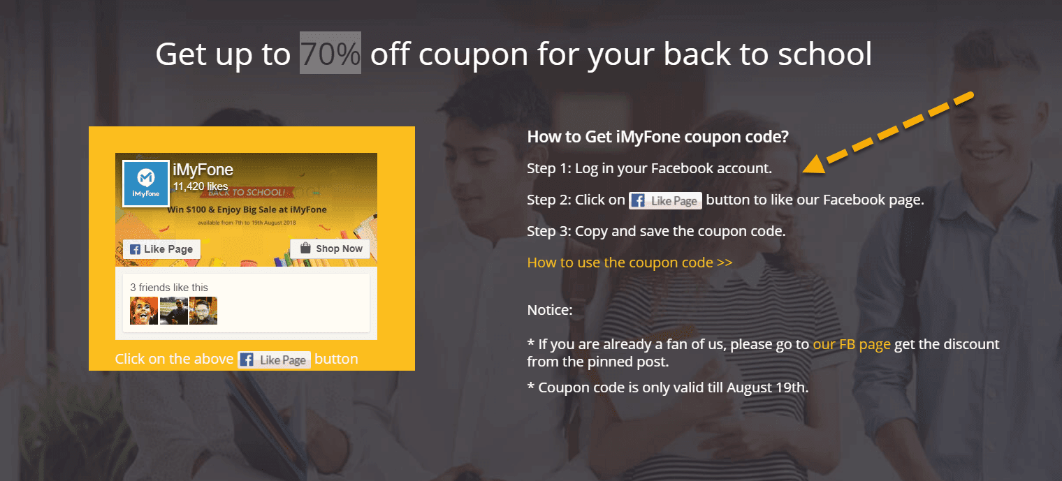Click the shopping bag icon on Shop Now
Screen dimensions: 1062x481
305,249
